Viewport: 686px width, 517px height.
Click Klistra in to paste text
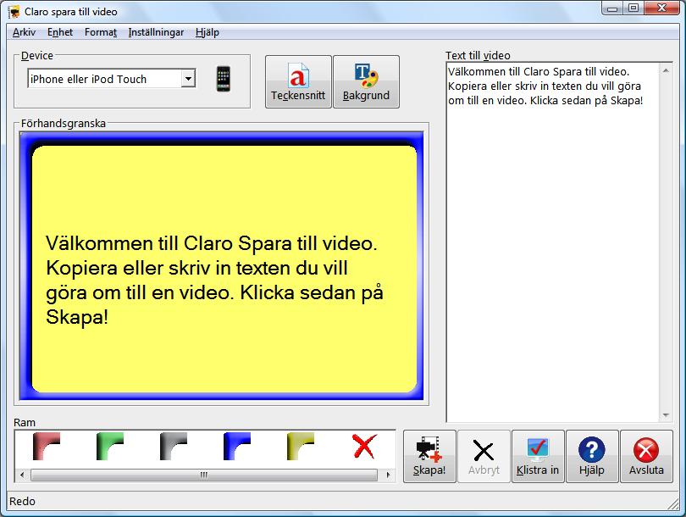pos(538,456)
